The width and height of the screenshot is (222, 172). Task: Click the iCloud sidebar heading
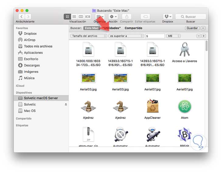pyautogui.click(x=20, y=86)
